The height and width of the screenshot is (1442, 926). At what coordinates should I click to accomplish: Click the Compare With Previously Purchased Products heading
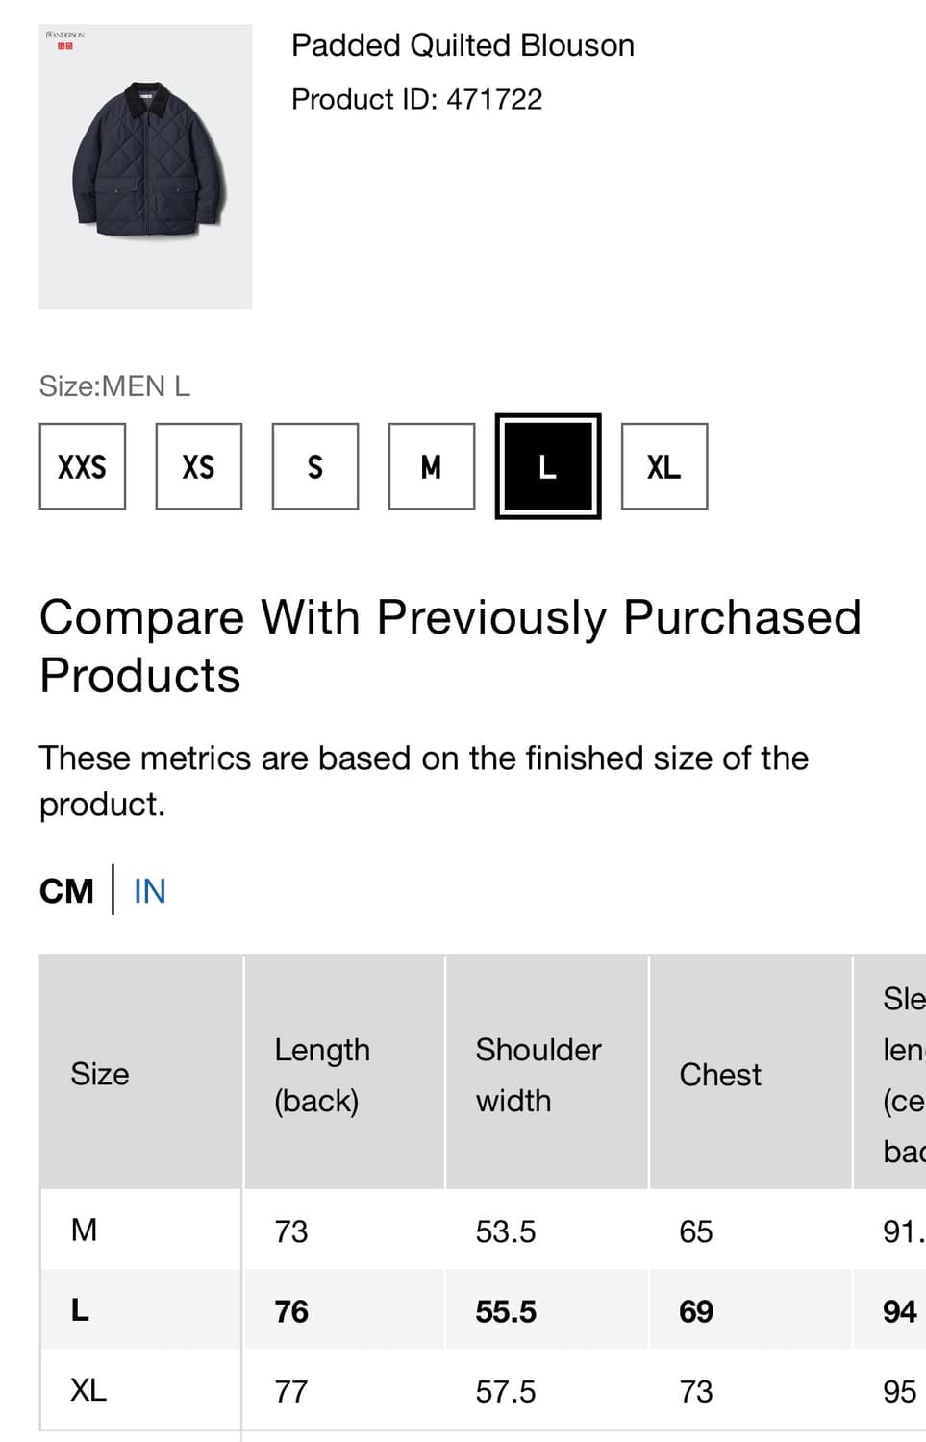point(450,645)
